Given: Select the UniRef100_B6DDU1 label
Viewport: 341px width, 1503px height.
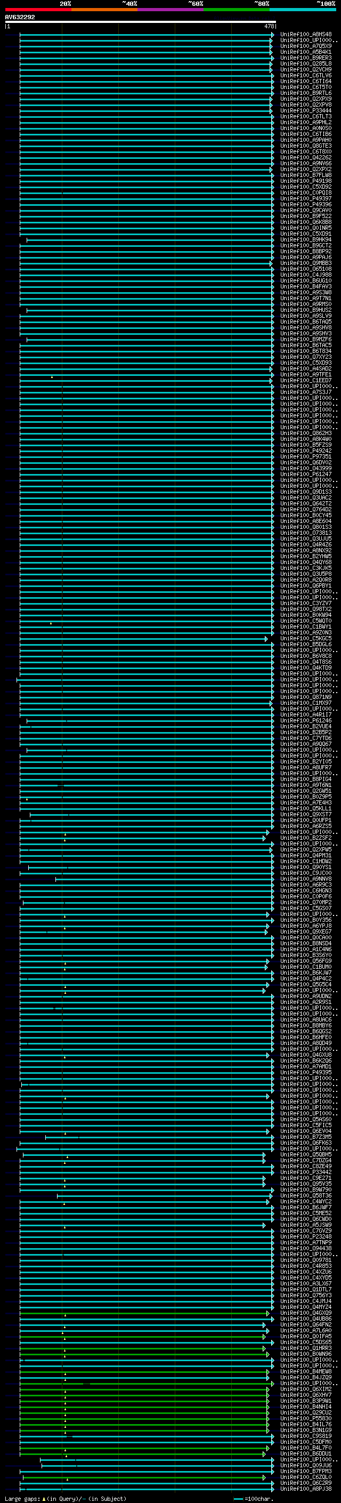Looking at the screenshot, I should click(x=305, y=1453).
